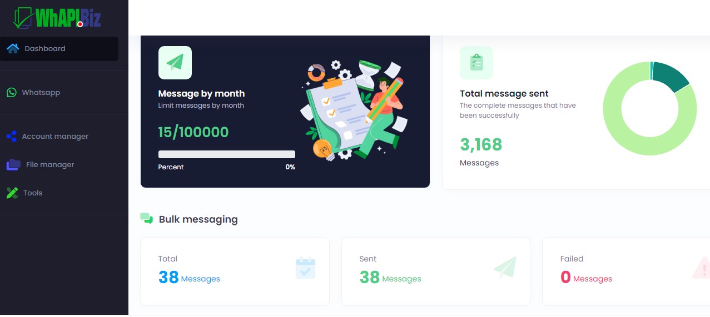Click the dark green donut chart segment
The image size is (710, 317).
(671, 76)
